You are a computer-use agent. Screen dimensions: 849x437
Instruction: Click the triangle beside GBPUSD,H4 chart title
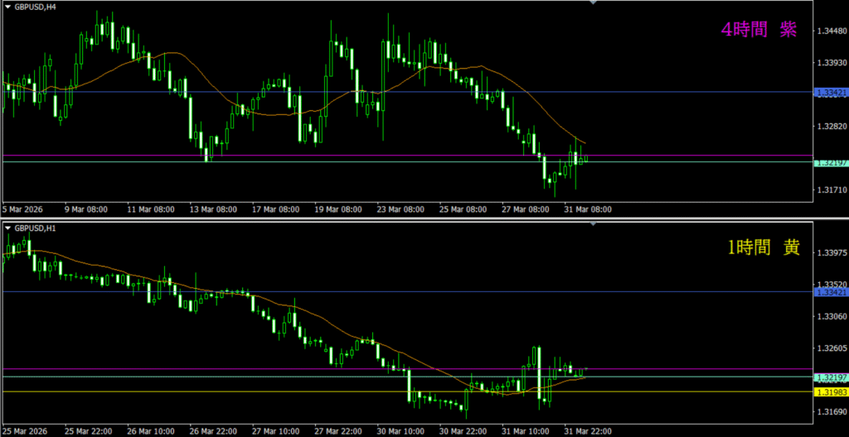pyautogui.click(x=7, y=7)
